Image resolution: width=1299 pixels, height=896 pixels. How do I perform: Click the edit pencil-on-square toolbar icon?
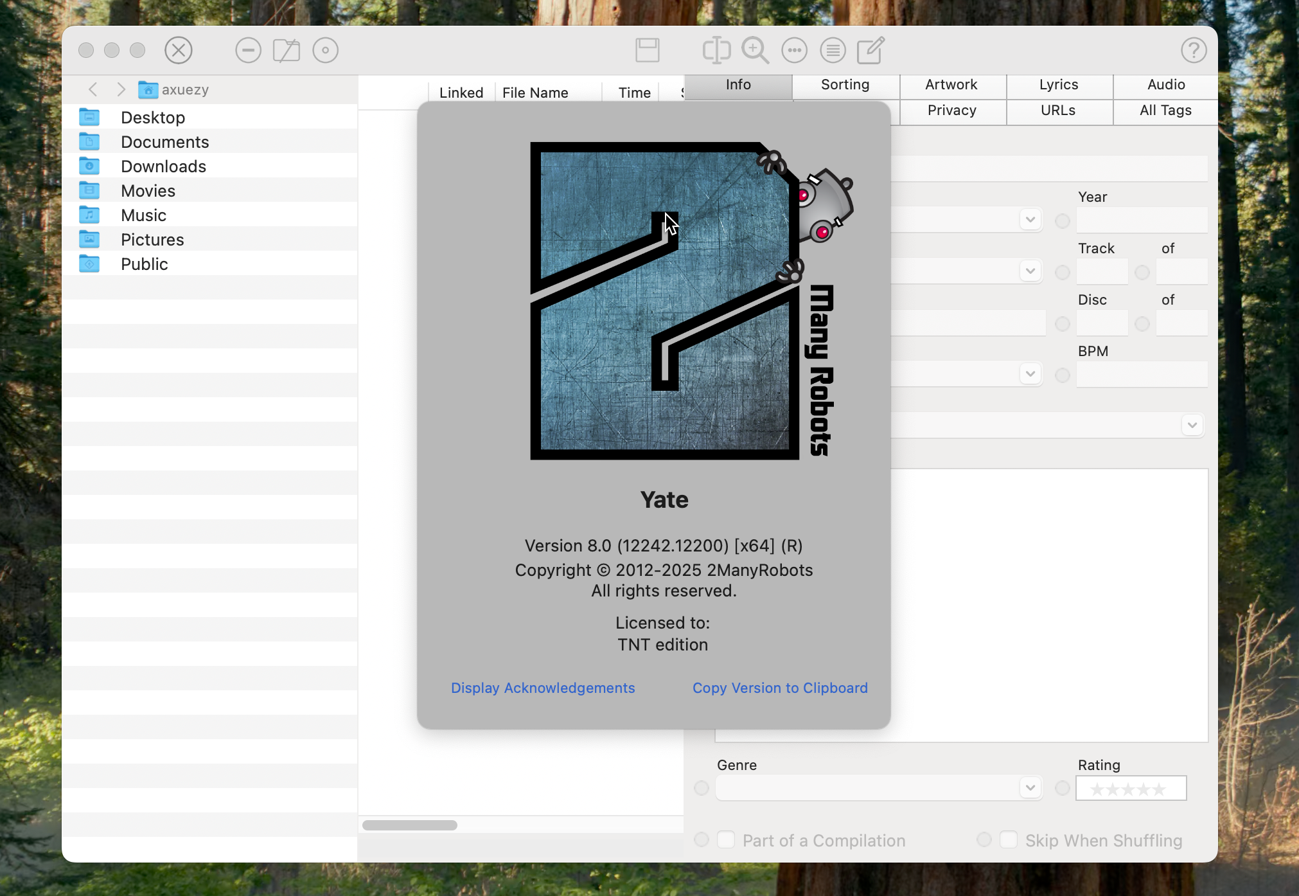click(x=871, y=50)
